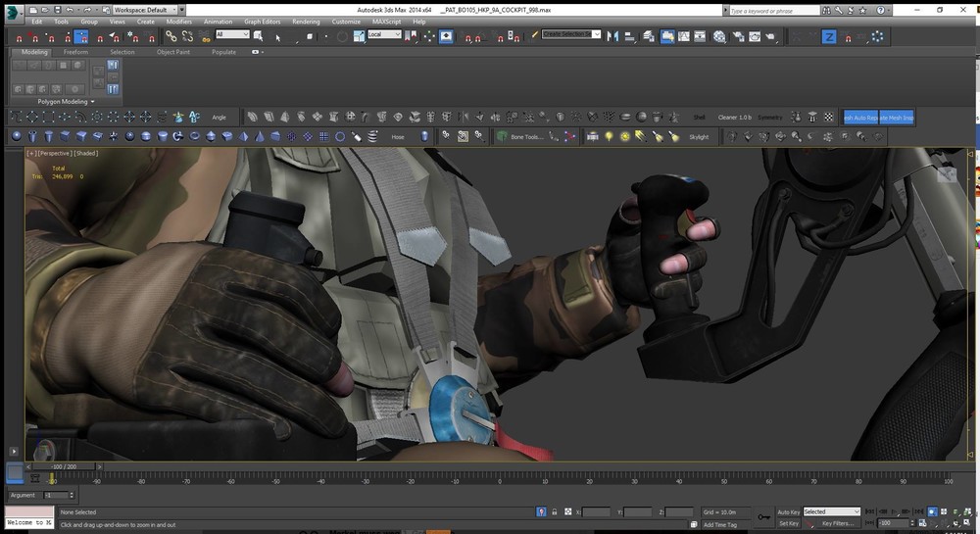
Task: Open the Material Editor icon
Action: click(x=719, y=36)
